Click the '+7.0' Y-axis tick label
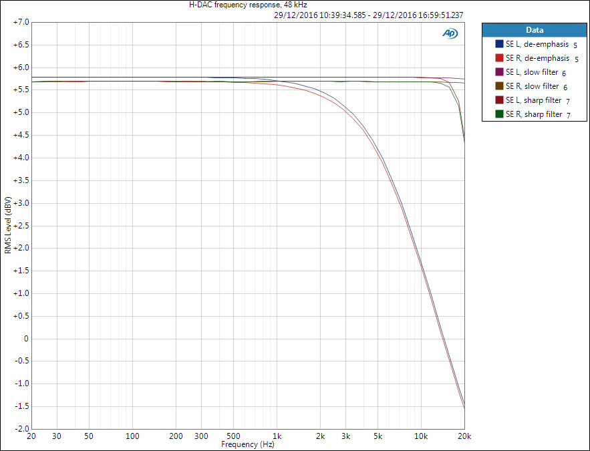Image resolution: width=590 pixels, height=451 pixels. coord(21,22)
